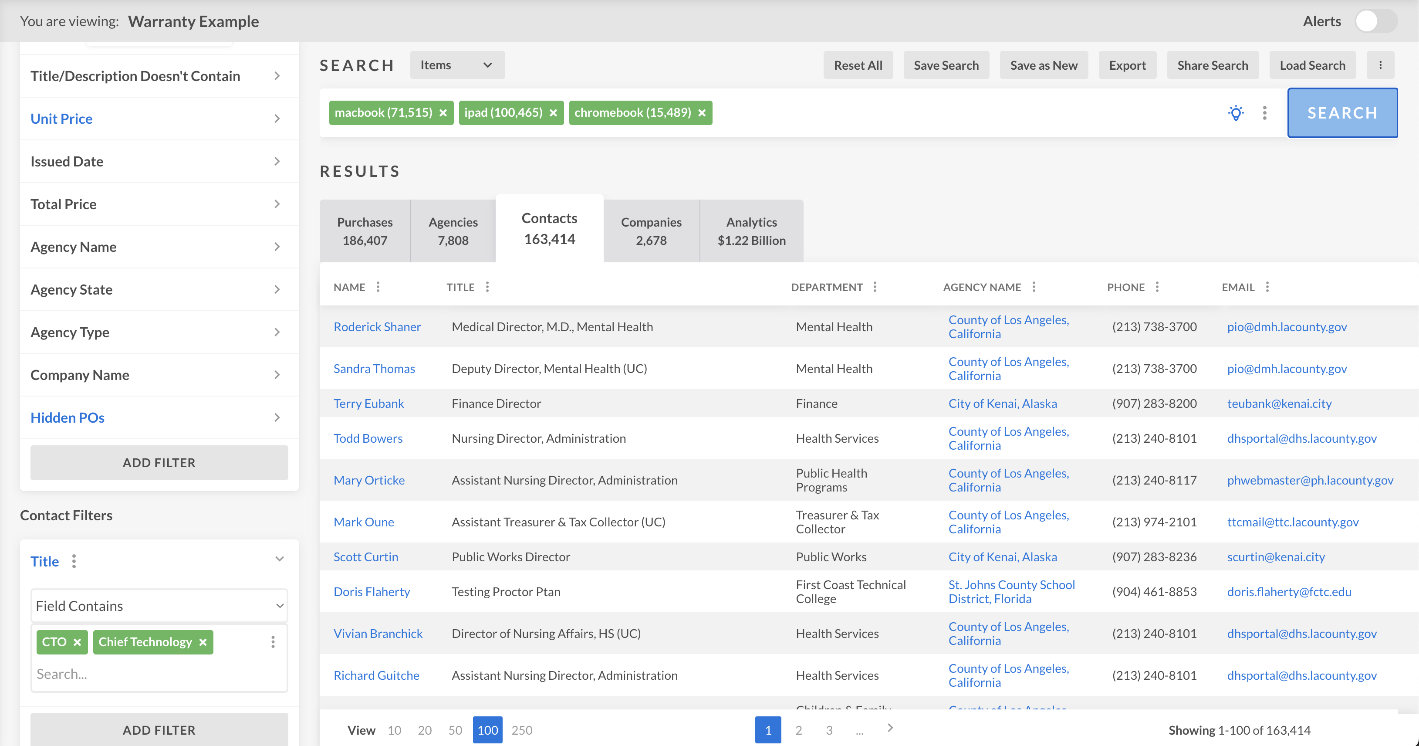This screenshot has width=1419, height=746.
Task: Remove the chromebook search tag
Action: [x=702, y=113]
